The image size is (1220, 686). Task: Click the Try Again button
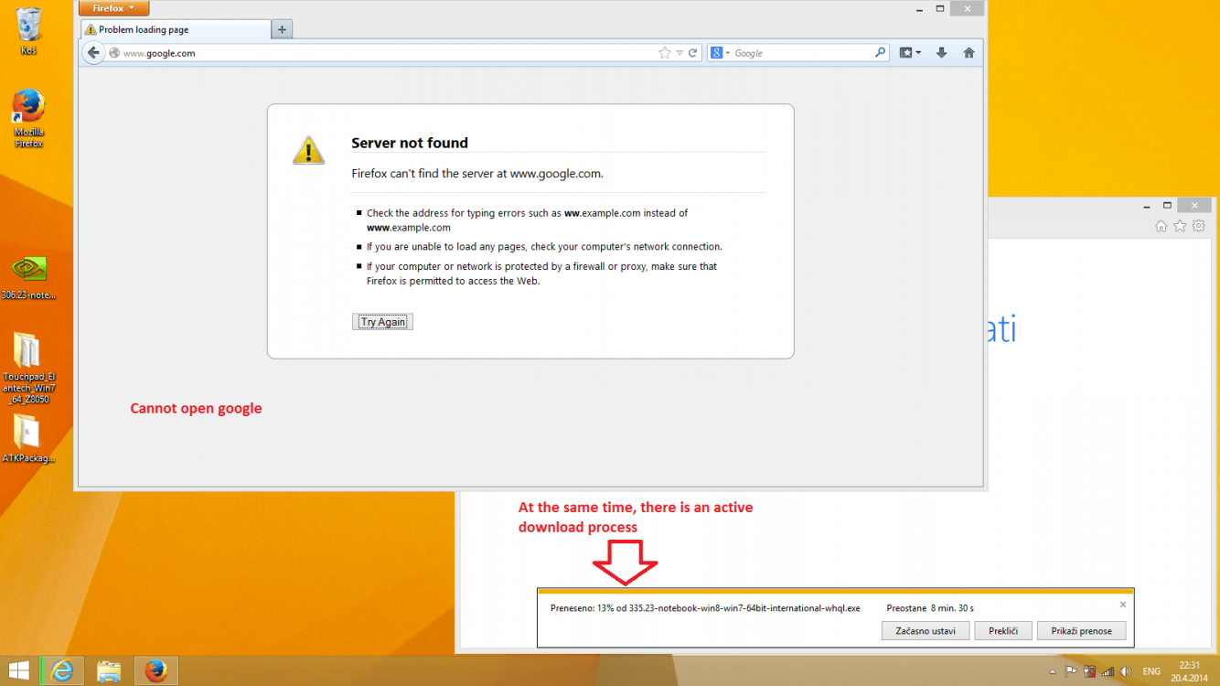[x=382, y=322]
